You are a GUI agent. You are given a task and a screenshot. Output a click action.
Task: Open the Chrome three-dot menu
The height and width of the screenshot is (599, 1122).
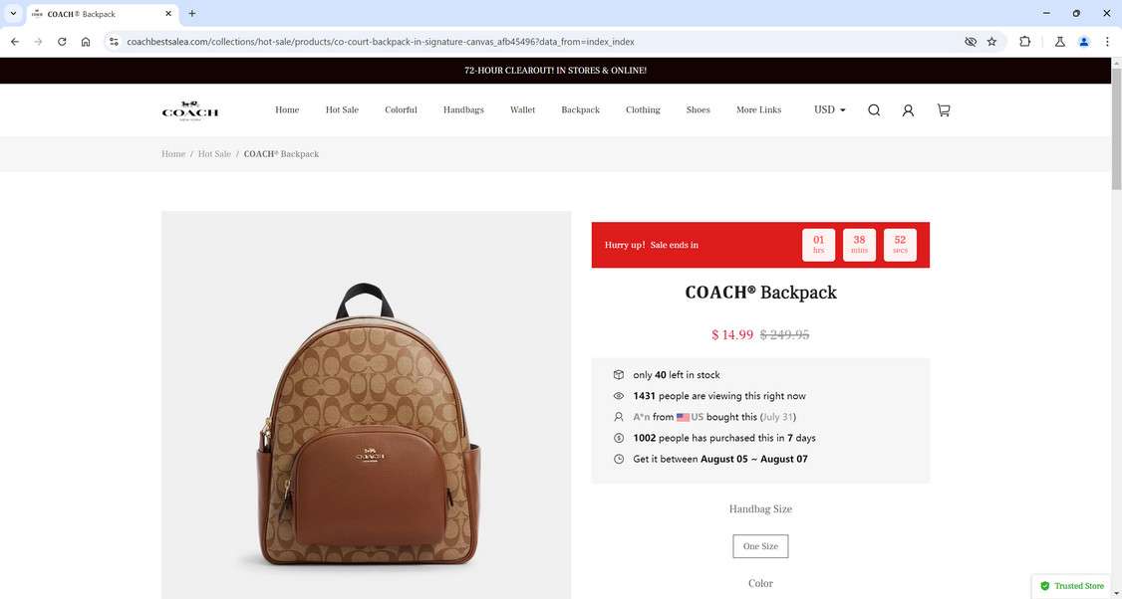point(1107,42)
